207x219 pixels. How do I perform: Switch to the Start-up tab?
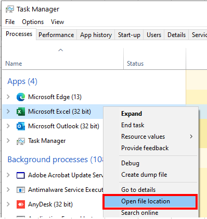click(129, 35)
